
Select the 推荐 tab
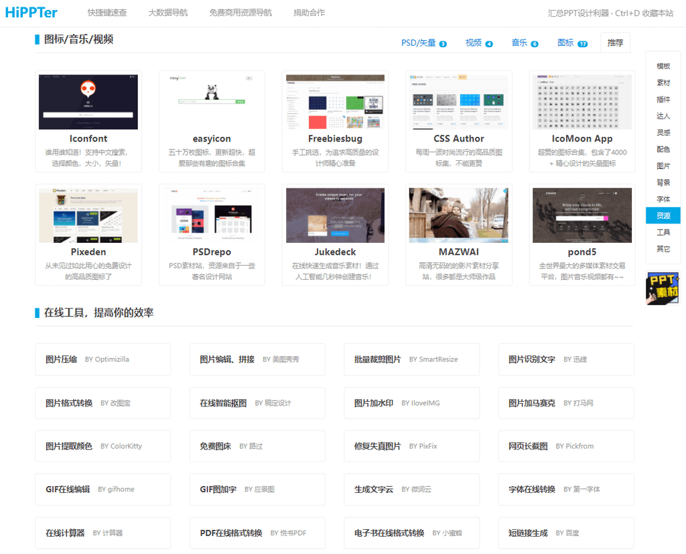615,43
